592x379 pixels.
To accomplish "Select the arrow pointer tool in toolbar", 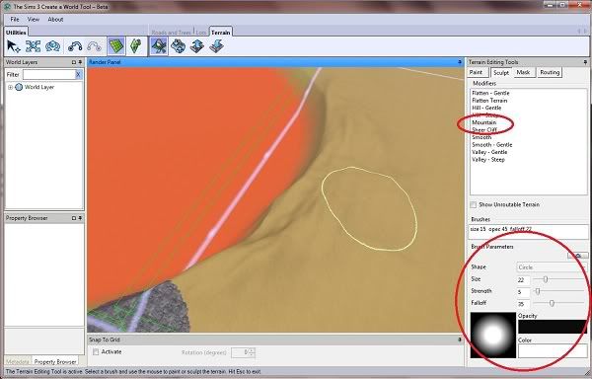I will [14, 46].
